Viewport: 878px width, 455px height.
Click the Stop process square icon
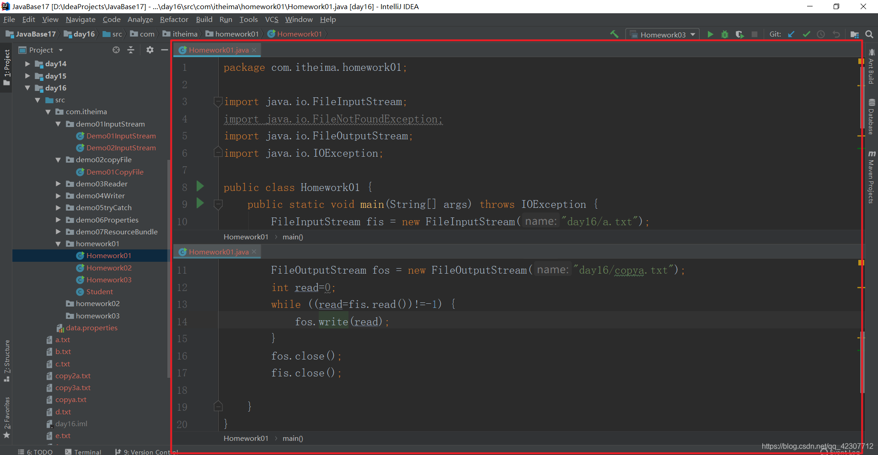[755, 34]
